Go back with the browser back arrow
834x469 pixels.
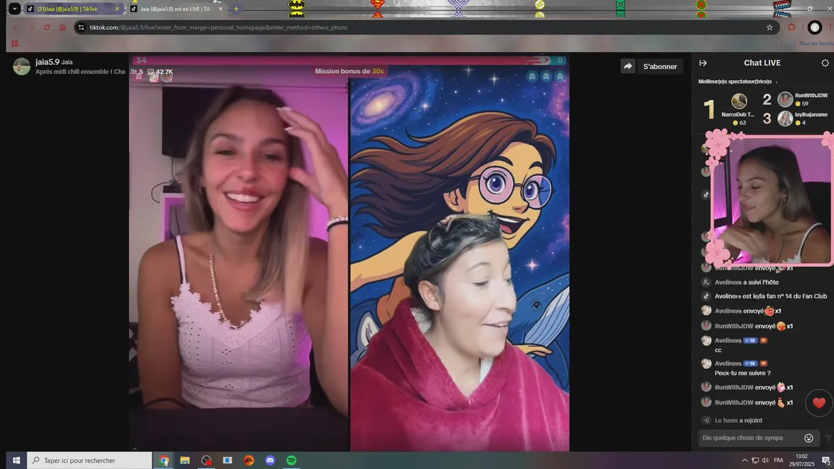pyautogui.click(x=16, y=27)
